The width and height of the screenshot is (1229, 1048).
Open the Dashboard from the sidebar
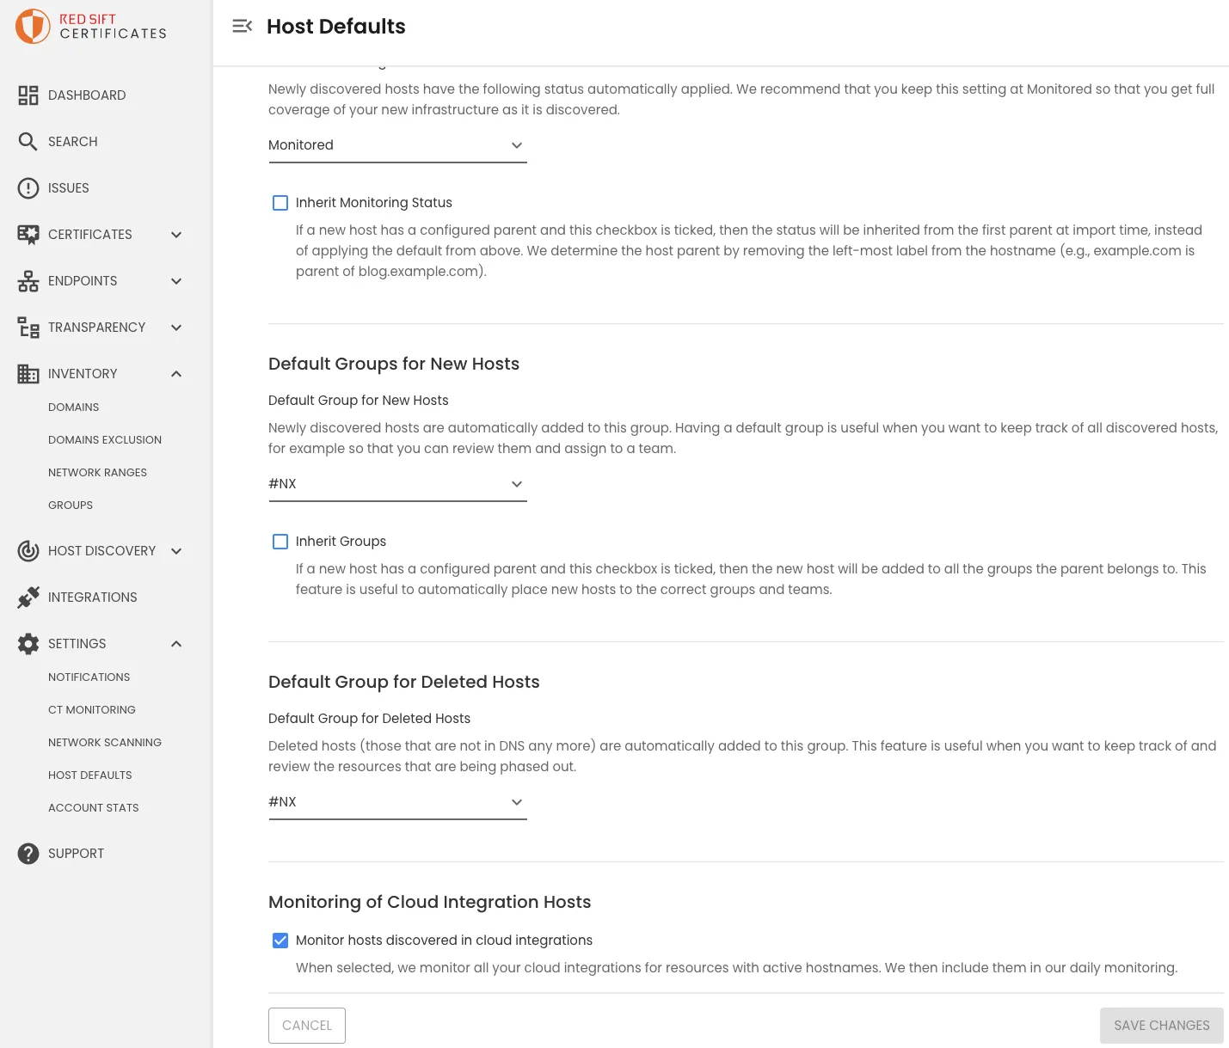86,95
